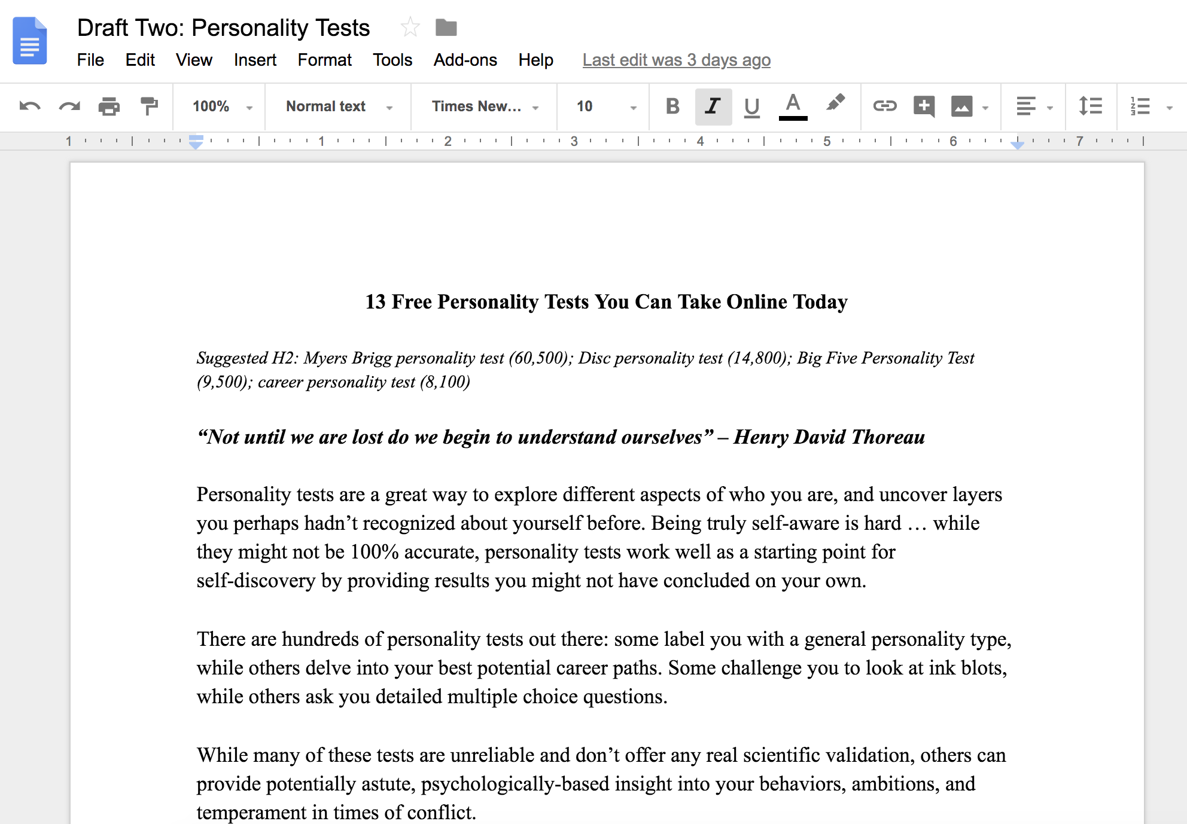Viewport: 1187px width, 824px height.
Task: Expand the Normal text style dropdown
Action: click(x=339, y=106)
